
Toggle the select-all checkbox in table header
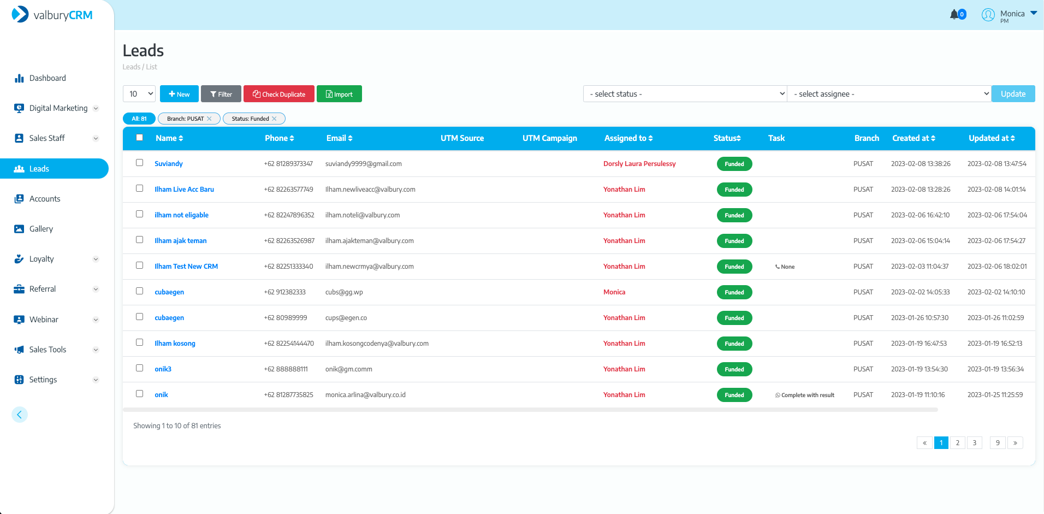coord(140,138)
